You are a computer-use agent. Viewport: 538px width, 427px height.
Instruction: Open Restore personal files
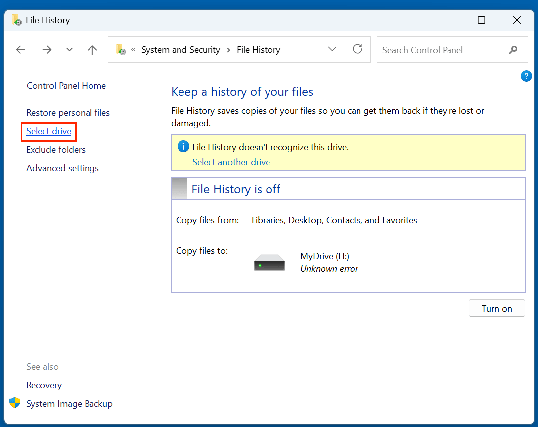click(x=68, y=112)
